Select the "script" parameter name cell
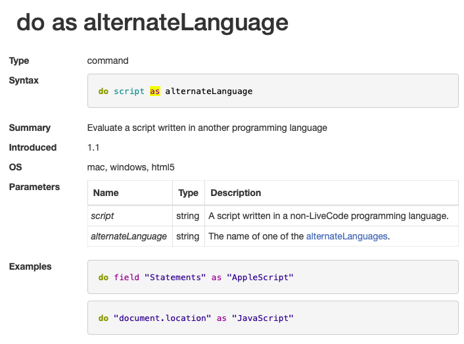Viewport: 464px width, 344px height. point(103,215)
